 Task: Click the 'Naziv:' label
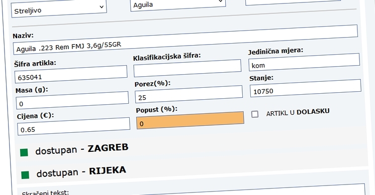(23, 36)
